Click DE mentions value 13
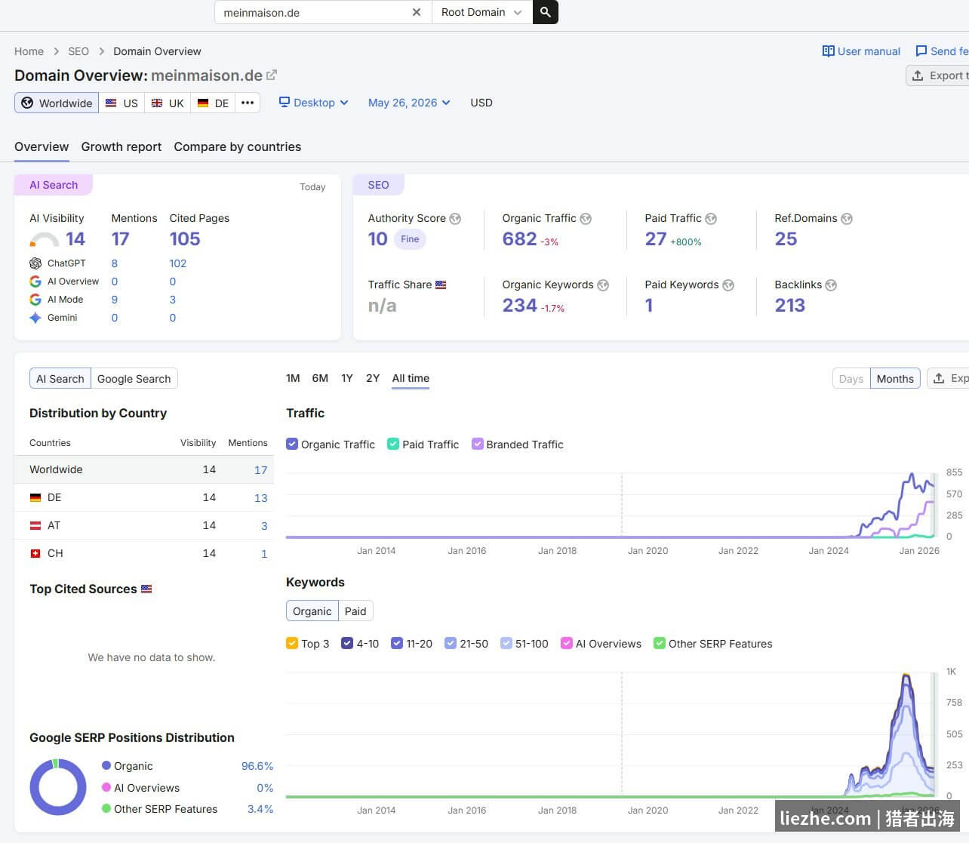Screen dimensions: 969x843 click(x=261, y=498)
